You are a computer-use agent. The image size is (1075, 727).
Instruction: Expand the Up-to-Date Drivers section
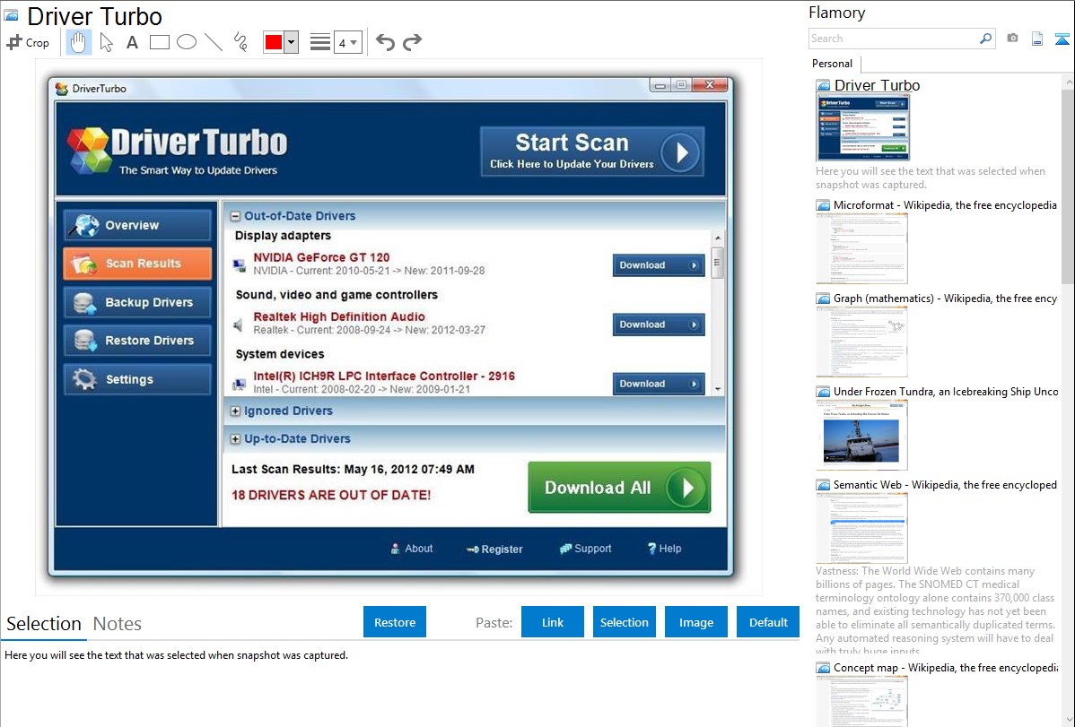pos(235,438)
